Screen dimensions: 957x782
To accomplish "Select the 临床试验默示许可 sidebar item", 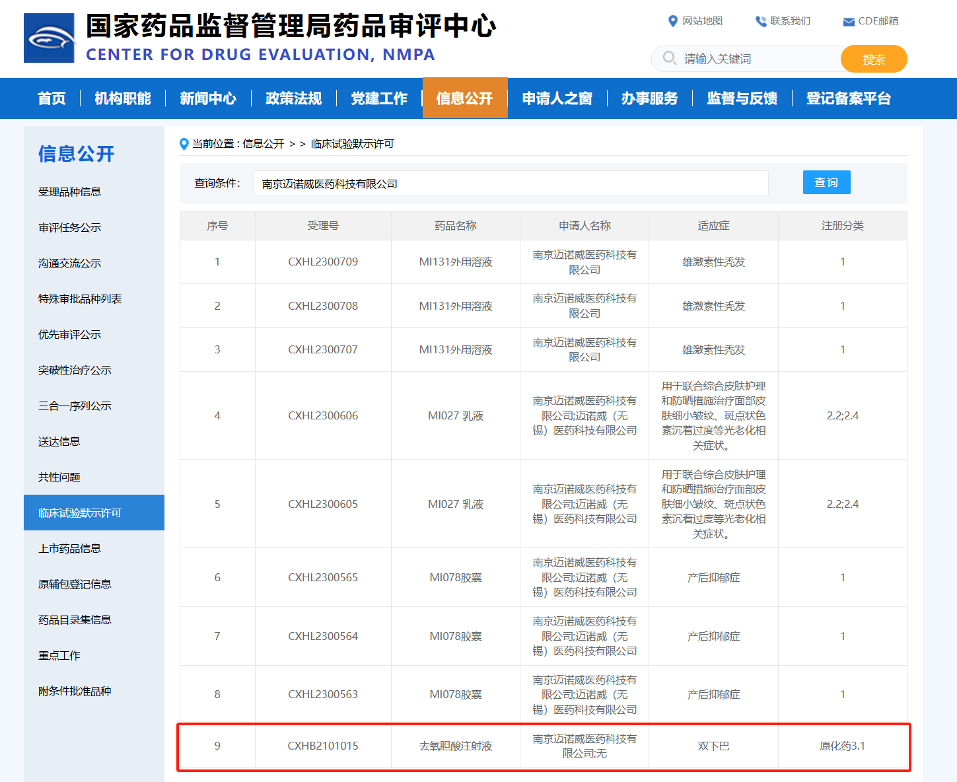I will [94, 513].
